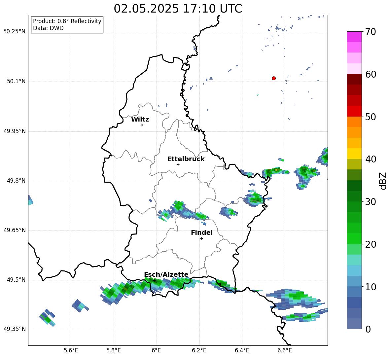Click the orange colorbar segment below 50
Screen dimensions: 391x357
(x=354, y=122)
